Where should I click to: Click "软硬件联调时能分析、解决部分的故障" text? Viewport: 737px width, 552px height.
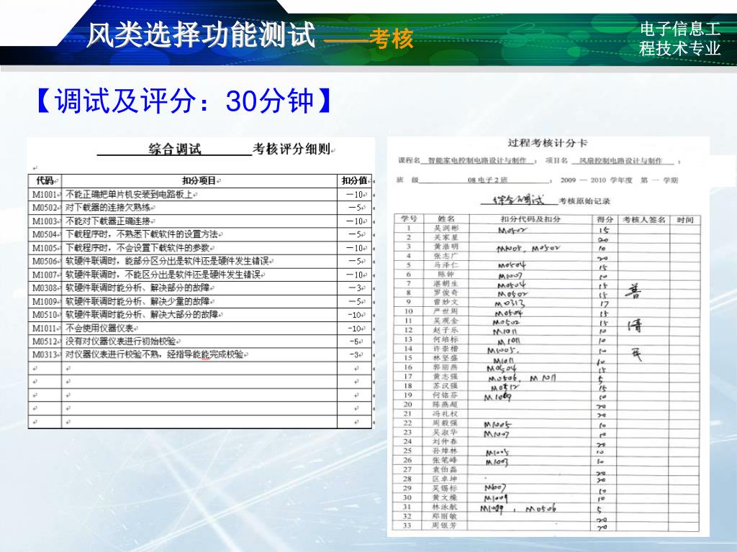coord(137,287)
